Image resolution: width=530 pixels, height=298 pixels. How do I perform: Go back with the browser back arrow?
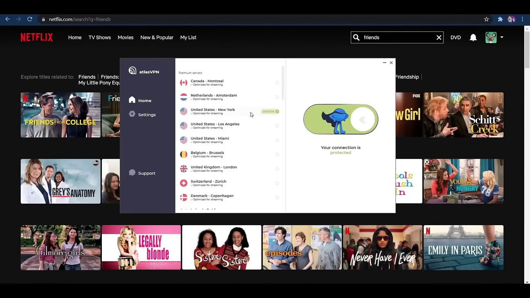click(7, 19)
